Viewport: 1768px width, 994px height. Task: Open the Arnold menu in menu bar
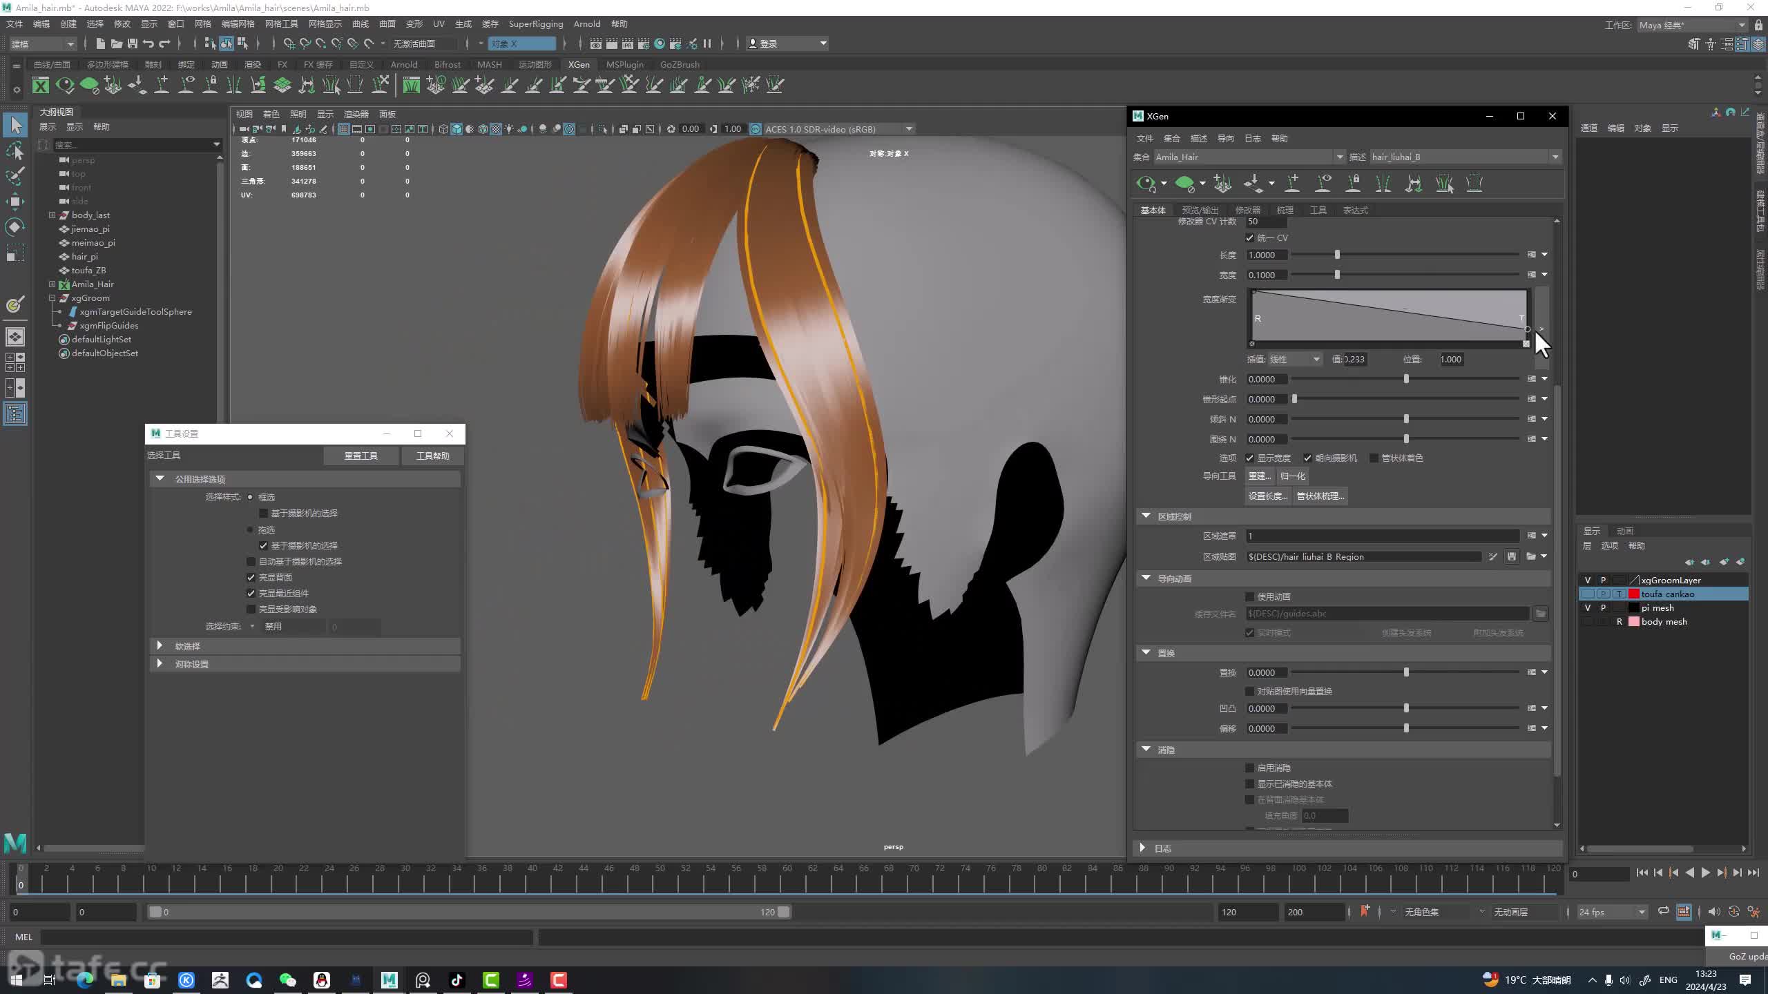586,24
